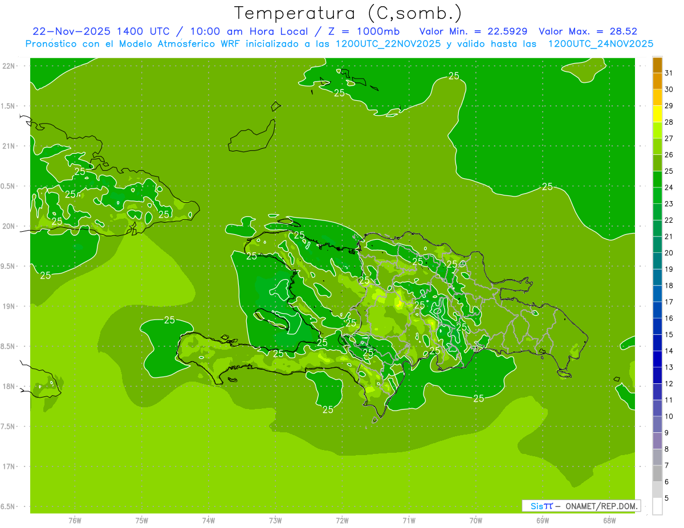
Task: Pick the yellow legend band between 28 and 29
Action: 657,114
